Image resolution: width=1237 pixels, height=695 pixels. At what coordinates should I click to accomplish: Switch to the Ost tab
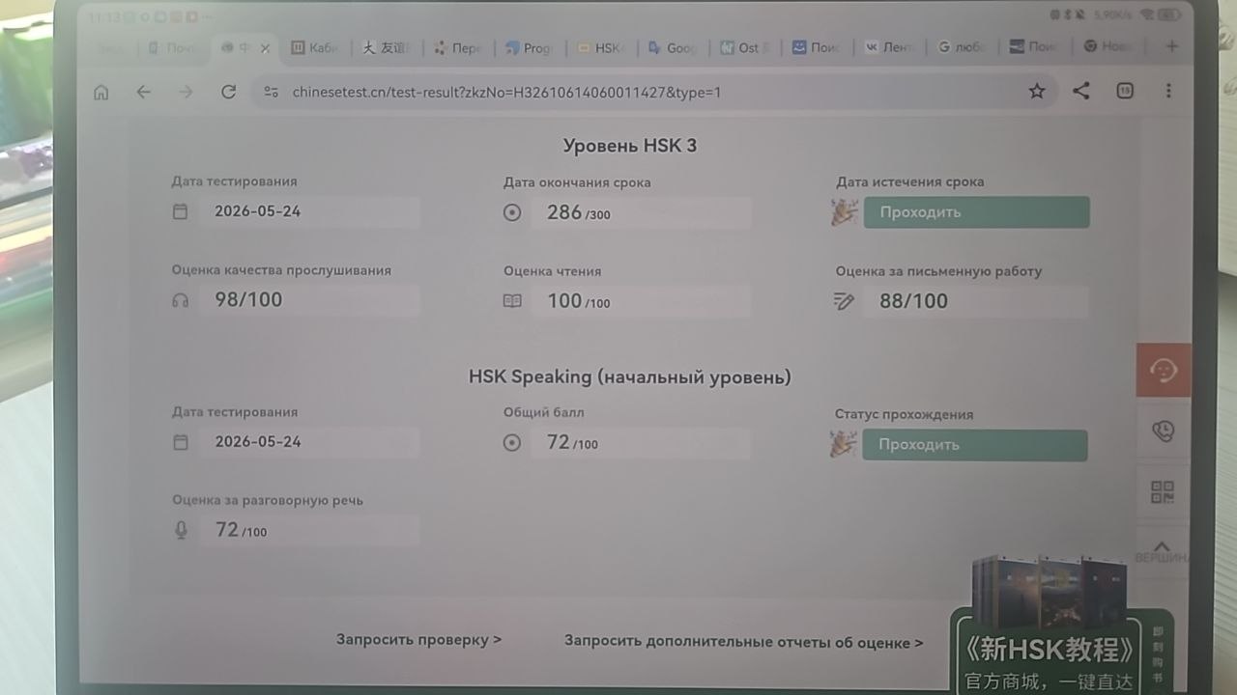744,48
